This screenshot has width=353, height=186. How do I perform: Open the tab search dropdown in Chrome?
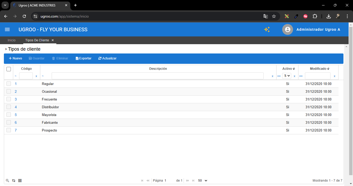[x=5, y=5]
